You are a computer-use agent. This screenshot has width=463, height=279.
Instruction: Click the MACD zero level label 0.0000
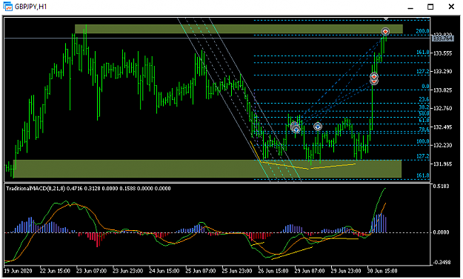(x=441, y=232)
